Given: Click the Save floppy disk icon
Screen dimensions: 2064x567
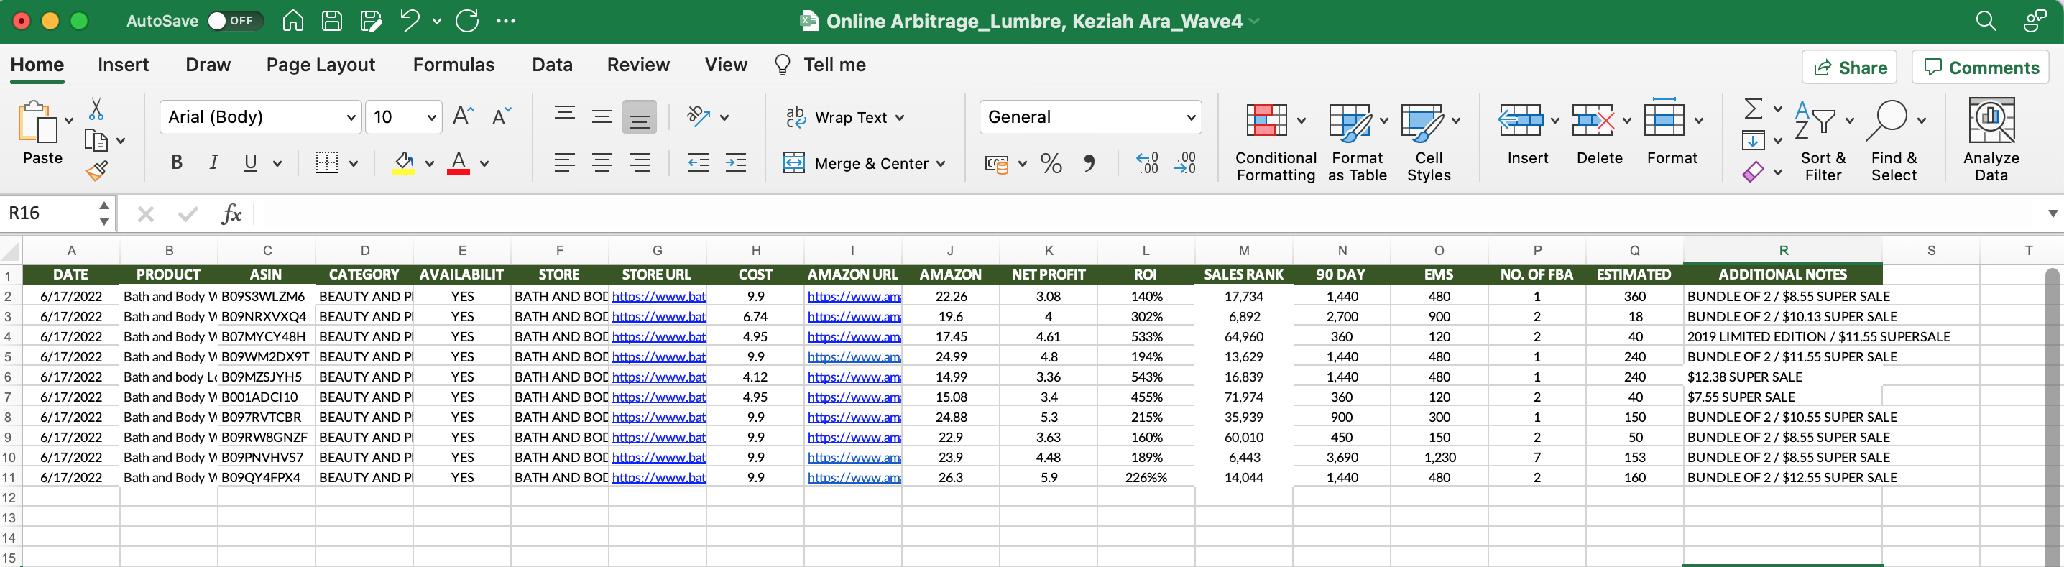Looking at the screenshot, I should coord(332,21).
